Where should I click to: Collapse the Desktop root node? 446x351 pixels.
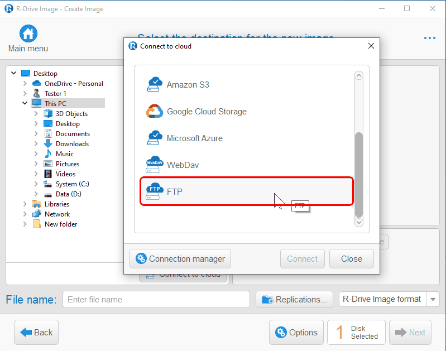coord(13,73)
